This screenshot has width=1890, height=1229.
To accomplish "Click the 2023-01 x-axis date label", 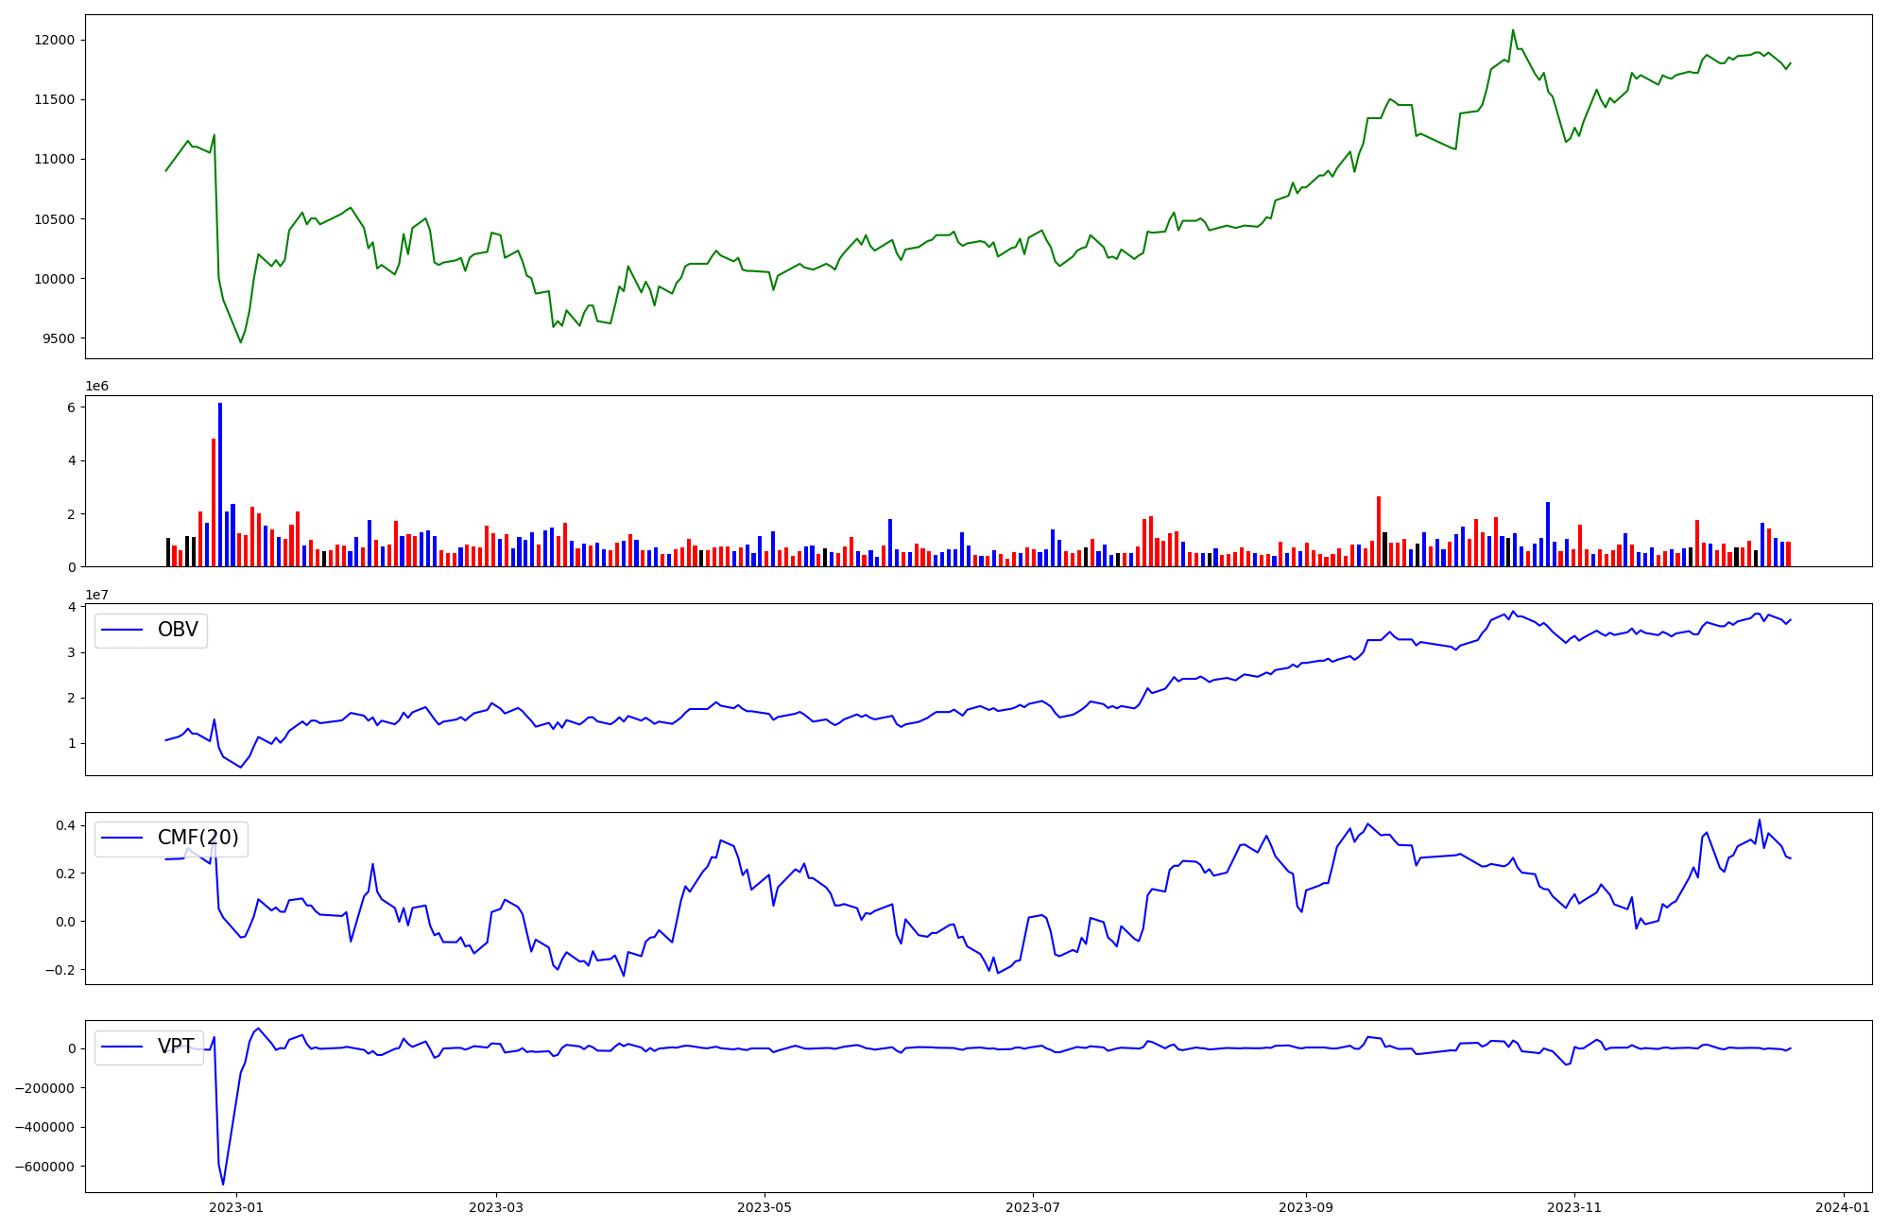I will (x=236, y=1207).
